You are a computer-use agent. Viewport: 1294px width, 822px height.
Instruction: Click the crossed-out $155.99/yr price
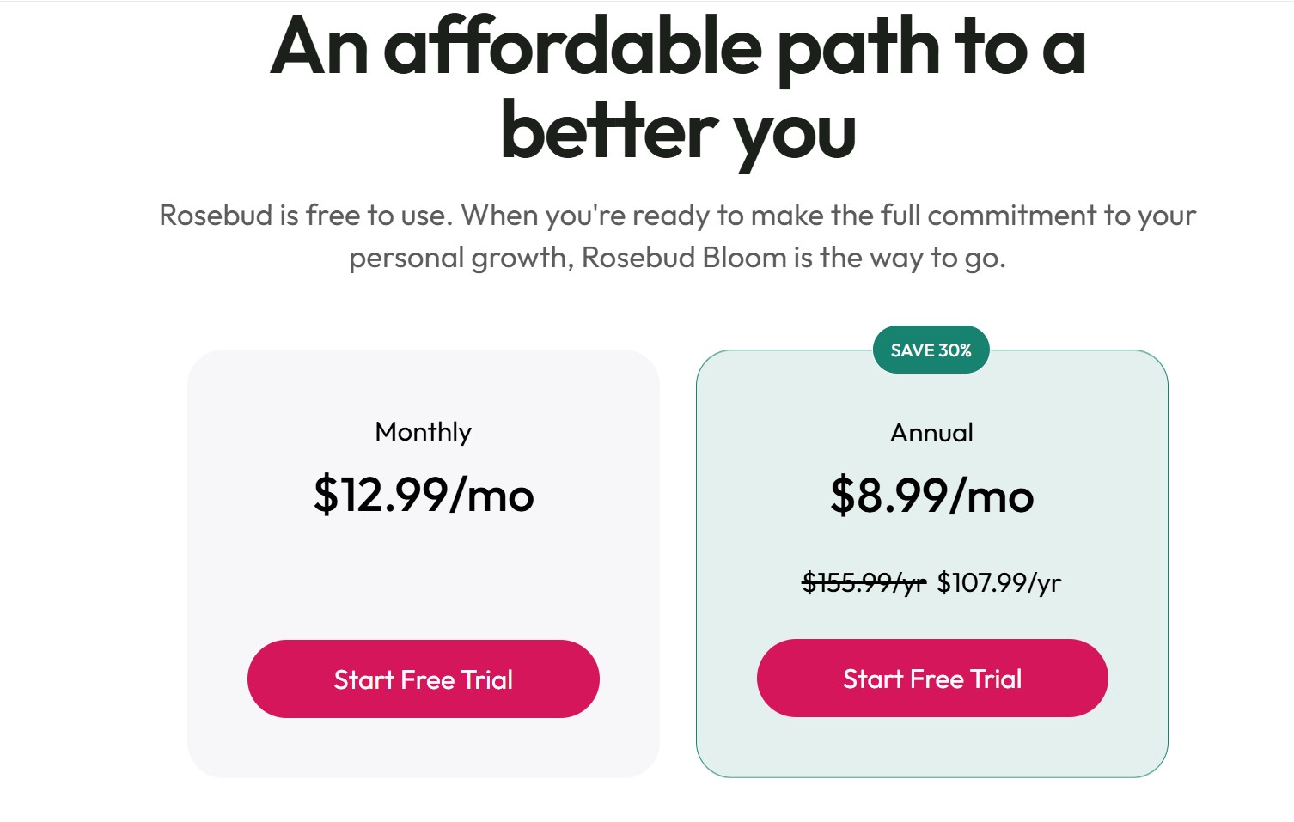(864, 583)
